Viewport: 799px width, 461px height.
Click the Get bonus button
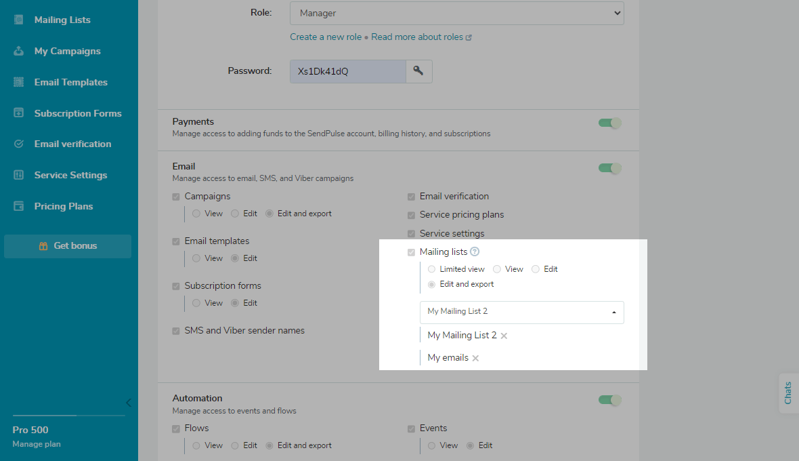point(68,246)
